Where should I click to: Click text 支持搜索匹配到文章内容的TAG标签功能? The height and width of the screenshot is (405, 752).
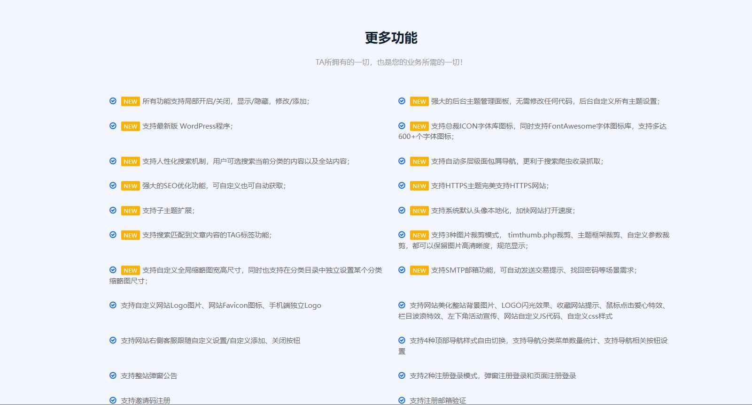(207, 235)
